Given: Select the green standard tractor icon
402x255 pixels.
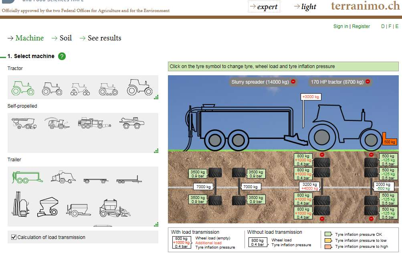Looking at the screenshot, I should tap(22, 88).
